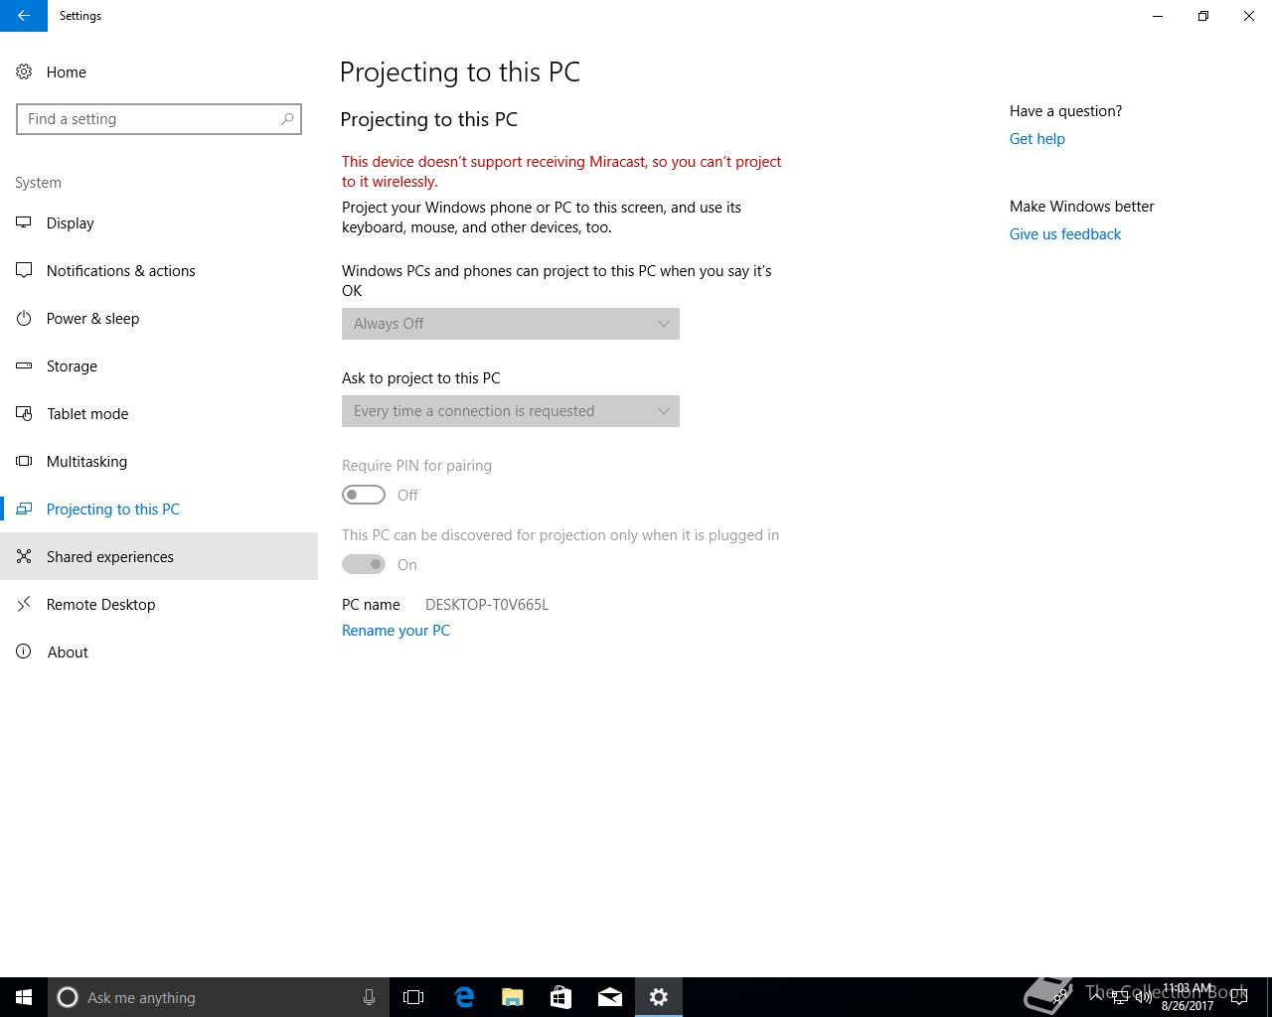
Task: Open Settings Home via the gear icon
Action: coord(24,72)
